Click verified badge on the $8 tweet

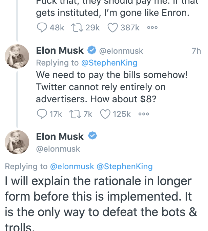pos(92,51)
